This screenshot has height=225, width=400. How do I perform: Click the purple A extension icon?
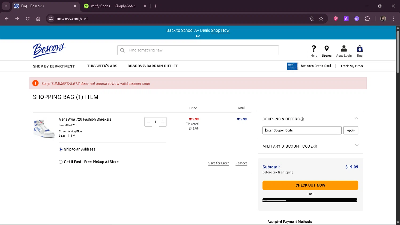pos(346,19)
